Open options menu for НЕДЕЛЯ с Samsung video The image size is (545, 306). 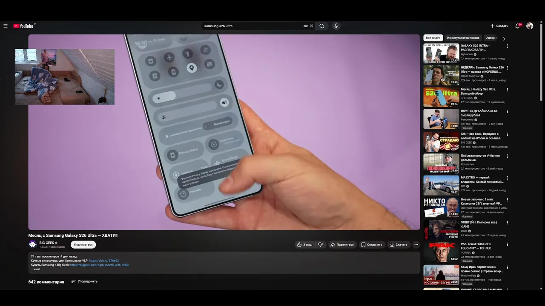point(507,68)
